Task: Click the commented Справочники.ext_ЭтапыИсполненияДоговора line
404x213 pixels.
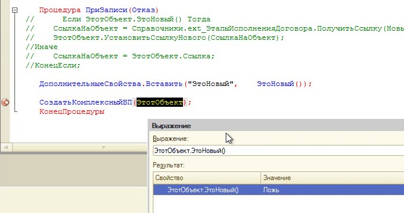Action: coord(215,28)
